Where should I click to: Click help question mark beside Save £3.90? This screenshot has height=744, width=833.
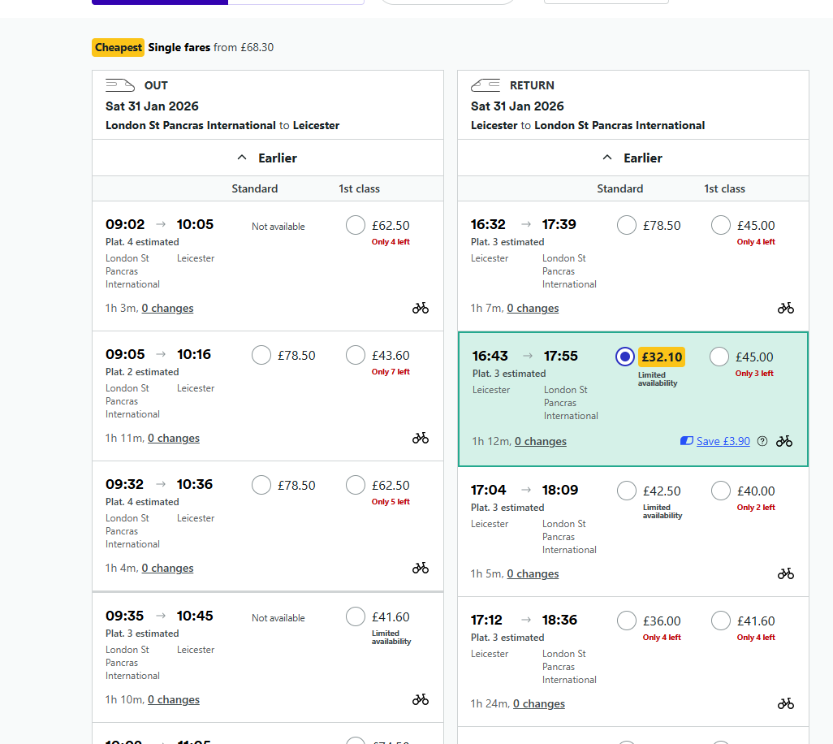(762, 441)
